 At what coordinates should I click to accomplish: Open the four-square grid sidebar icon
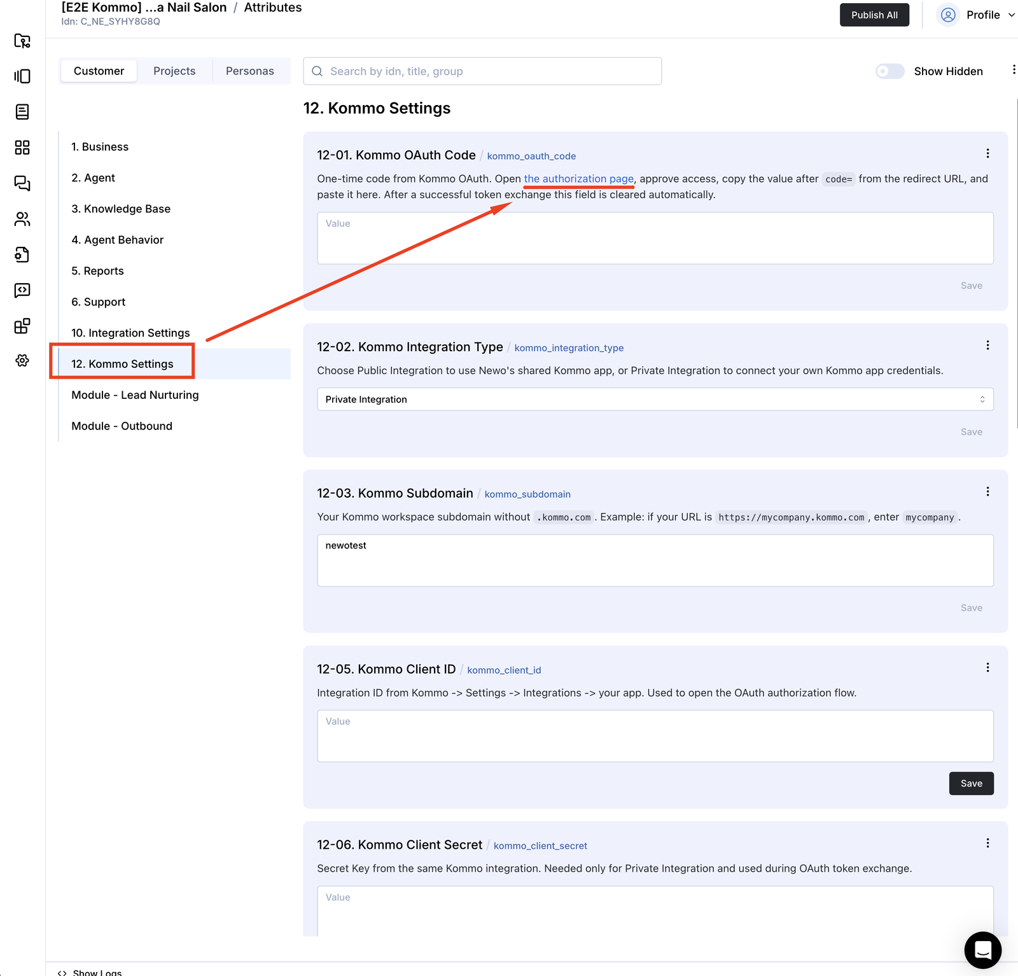(22, 148)
